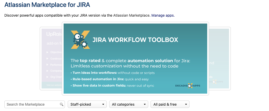The image size is (269, 111).
Task: Click 'Show live data in custom fields' text
Action: [99, 85]
